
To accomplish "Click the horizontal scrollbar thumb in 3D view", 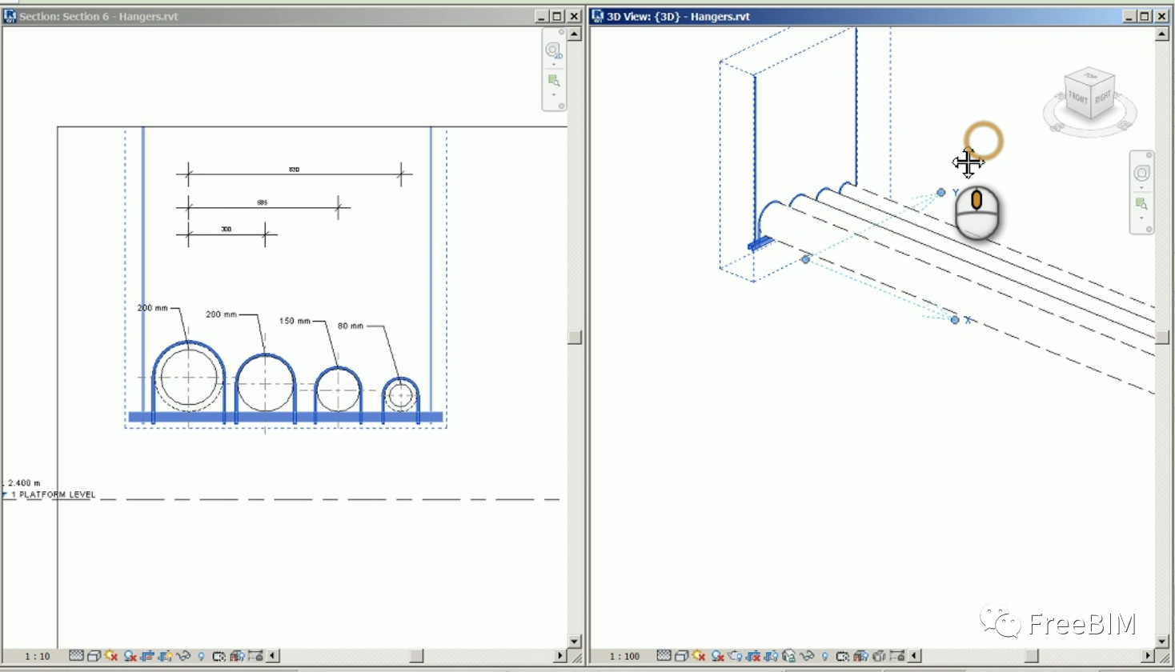I will pyautogui.click(x=1032, y=656).
